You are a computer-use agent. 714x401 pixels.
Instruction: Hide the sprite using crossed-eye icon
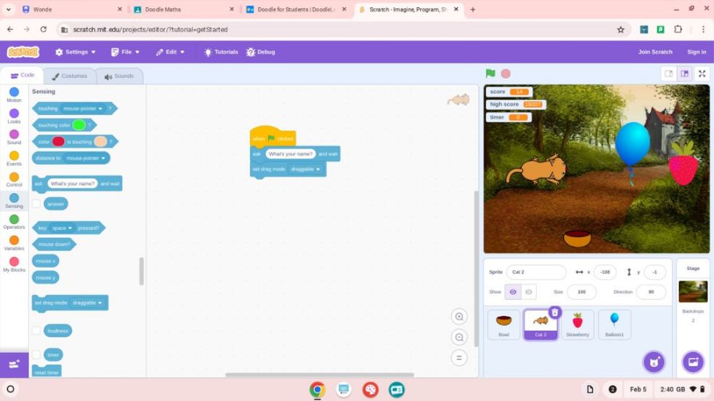pyautogui.click(x=529, y=292)
